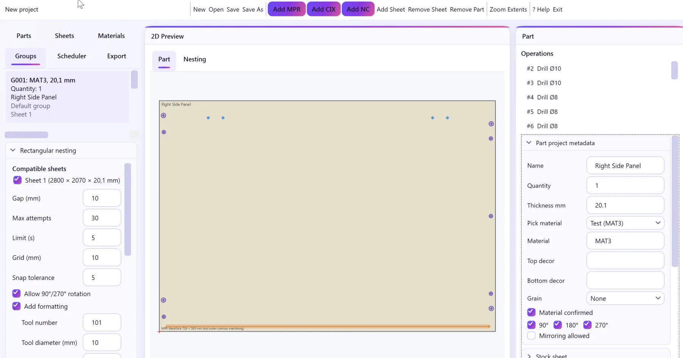The image size is (683, 358).
Task: Open the ? Help item
Action: [541, 9]
